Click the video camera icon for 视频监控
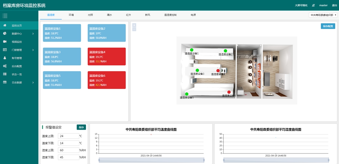The width and height of the screenshot is (339, 164). pyautogui.click(x=5, y=42)
